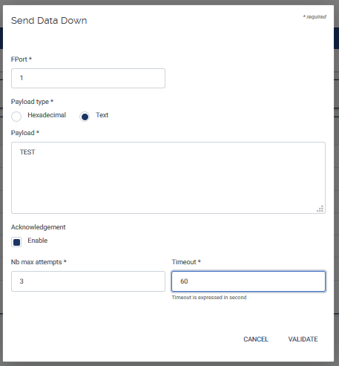Click the Send Data Down dialog title
339x366 pixels.
(x=49, y=21)
